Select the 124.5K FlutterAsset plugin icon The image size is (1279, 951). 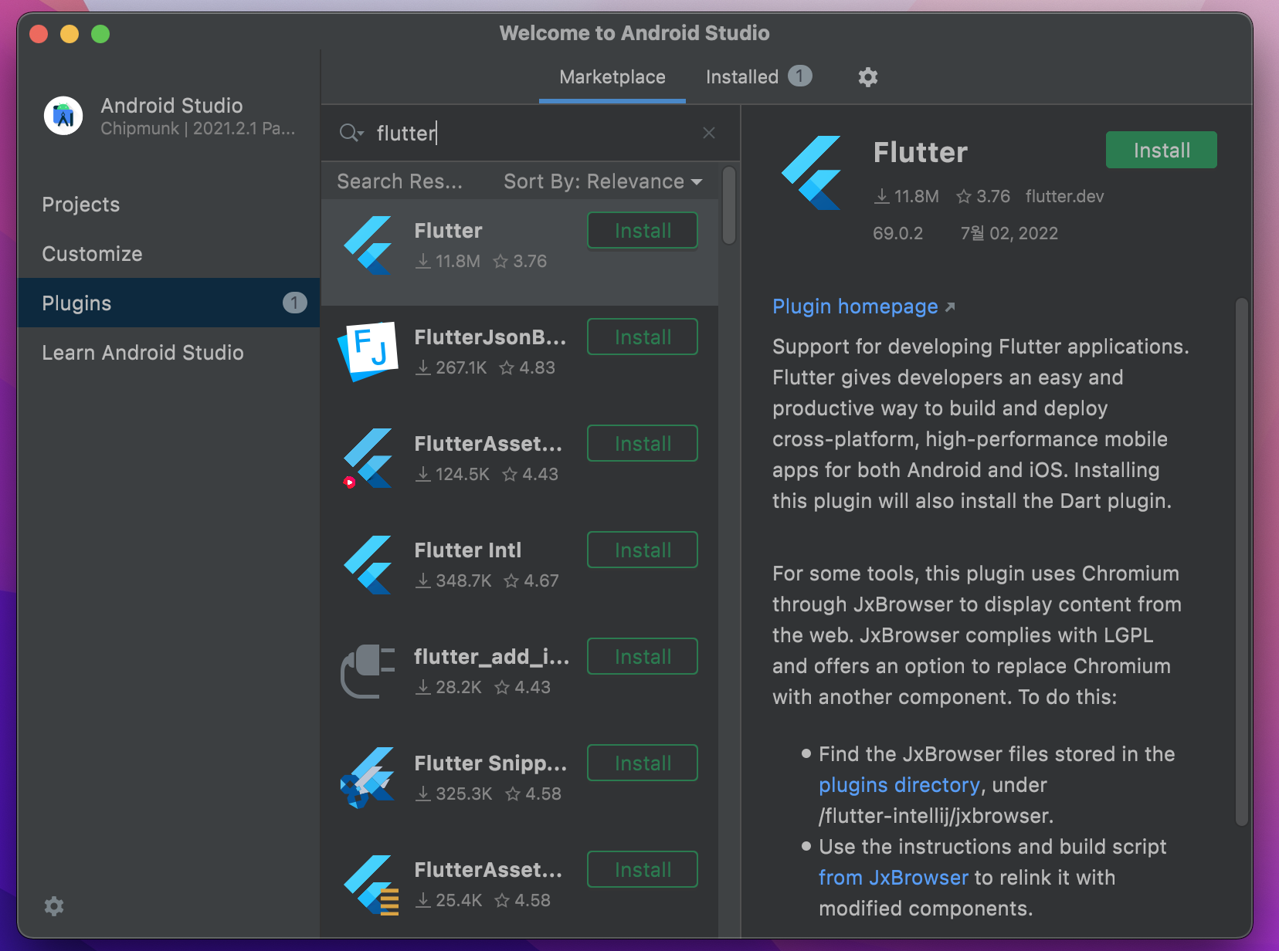[368, 459]
